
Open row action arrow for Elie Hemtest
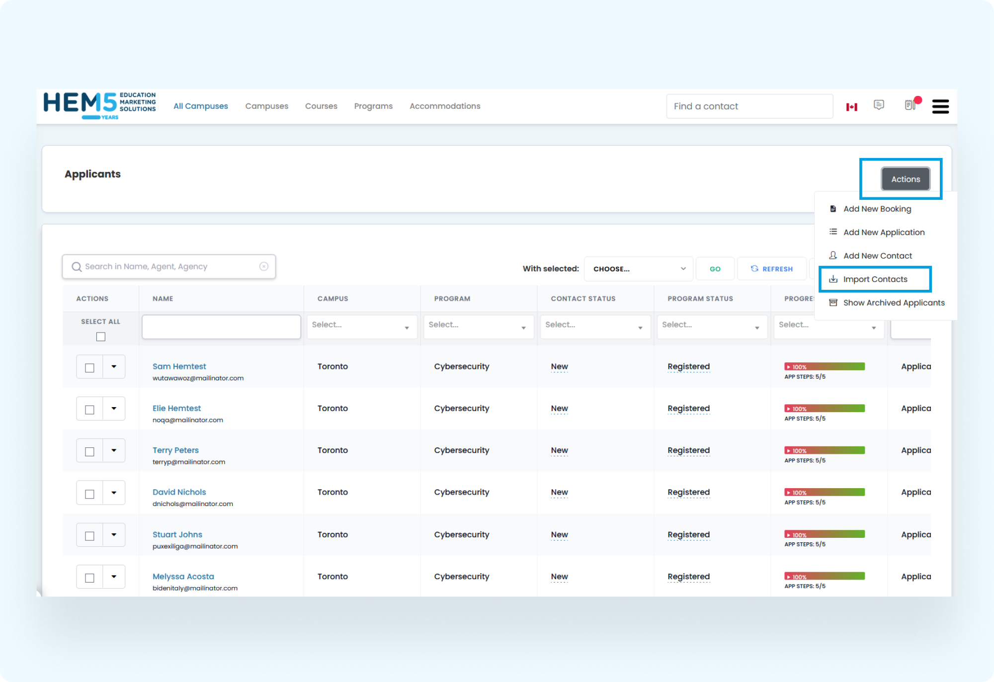(x=114, y=409)
